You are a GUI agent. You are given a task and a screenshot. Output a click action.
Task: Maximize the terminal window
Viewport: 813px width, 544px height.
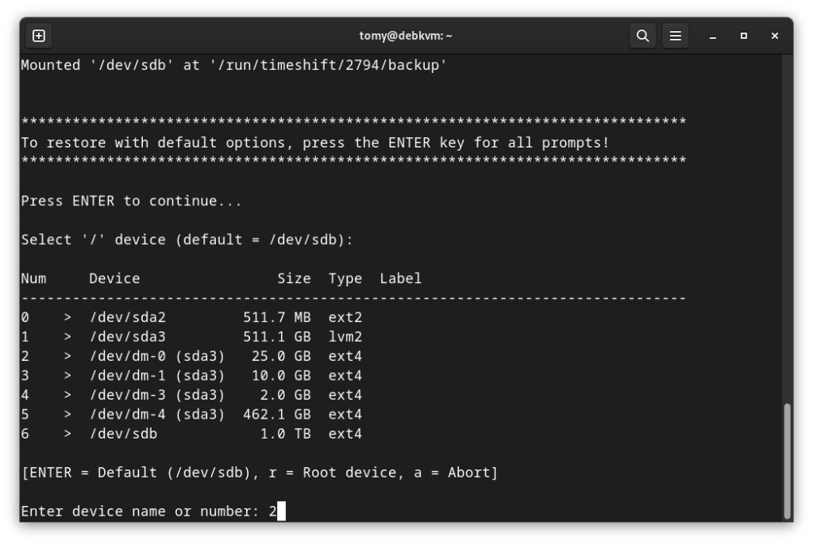(744, 36)
